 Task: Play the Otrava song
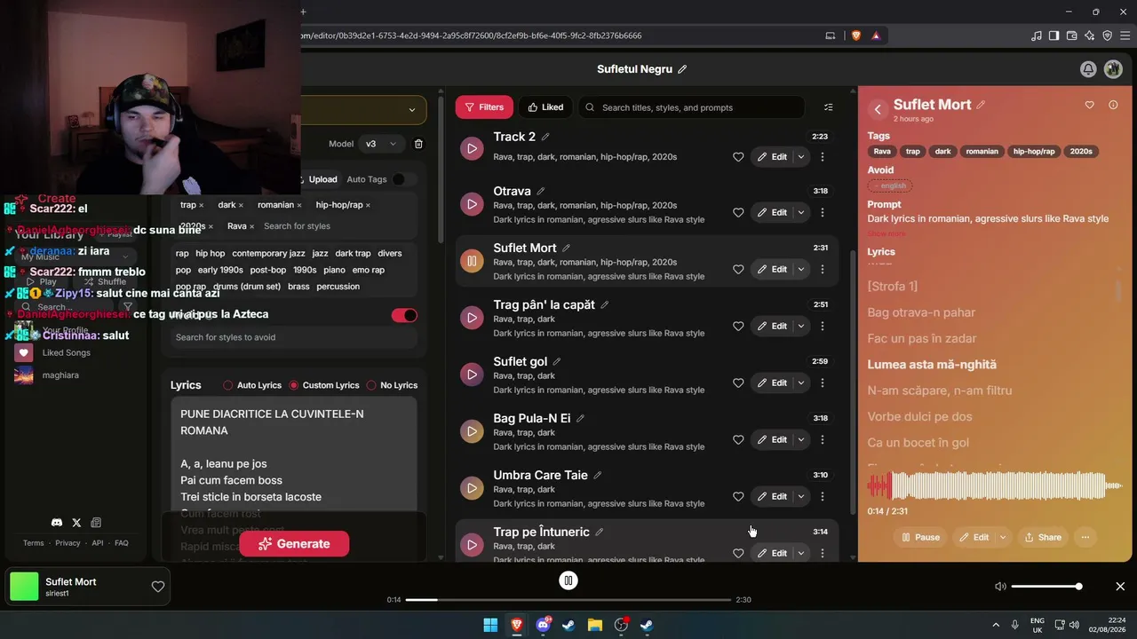(472, 204)
